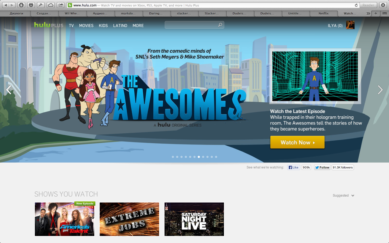This screenshot has height=243, width=389.
Task: Show next slide with right carousel arrow
Action: point(380,90)
